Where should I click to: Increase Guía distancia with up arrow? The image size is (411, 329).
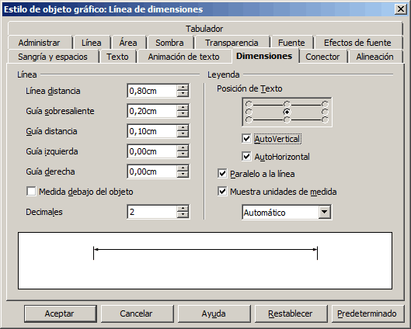point(183,128)
